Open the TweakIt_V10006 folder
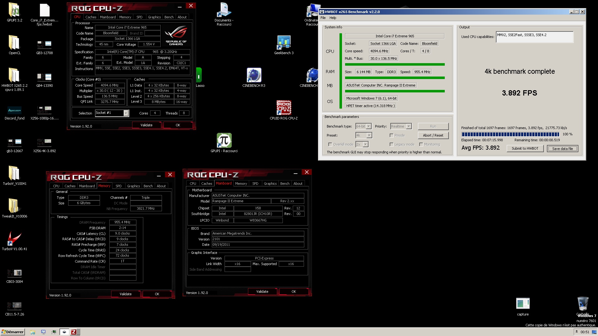This screenshot has height=336, width=598. tap(14, 208)
